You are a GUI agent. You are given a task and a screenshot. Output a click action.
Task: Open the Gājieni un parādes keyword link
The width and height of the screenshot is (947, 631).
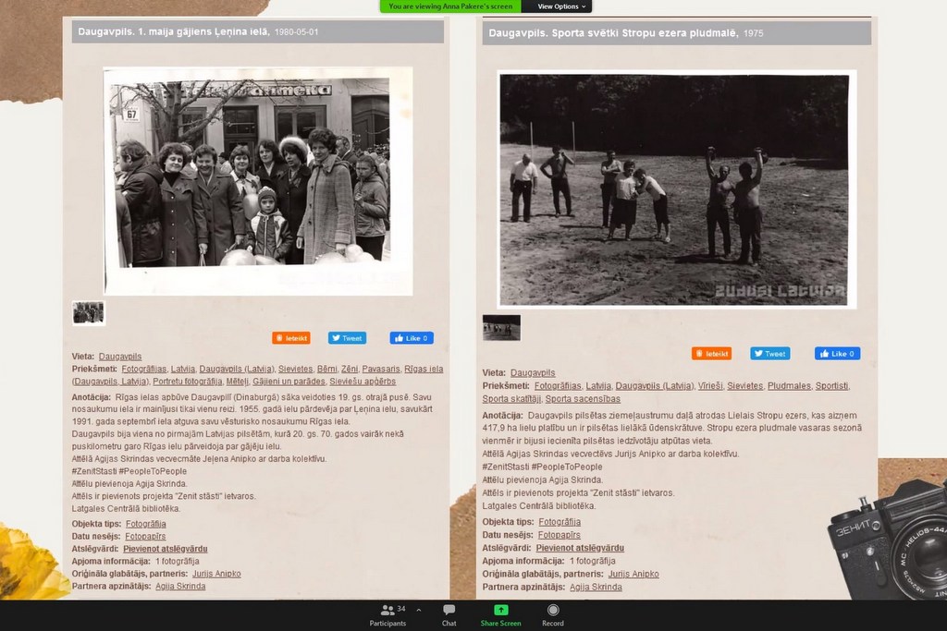coord(289,382)
